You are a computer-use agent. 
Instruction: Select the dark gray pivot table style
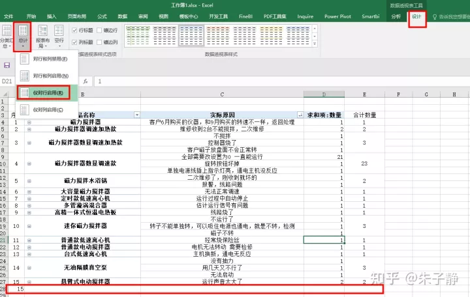[x=164, y=36]
